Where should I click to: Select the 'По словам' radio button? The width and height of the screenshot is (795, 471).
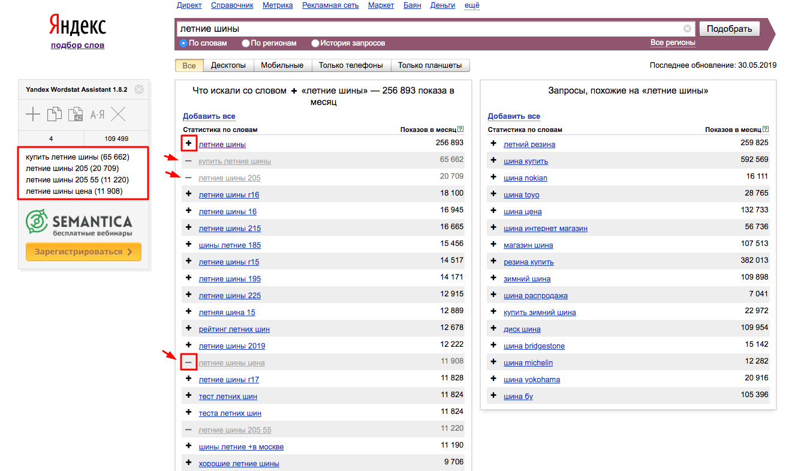pyautogui.click(x=184, y=43)
